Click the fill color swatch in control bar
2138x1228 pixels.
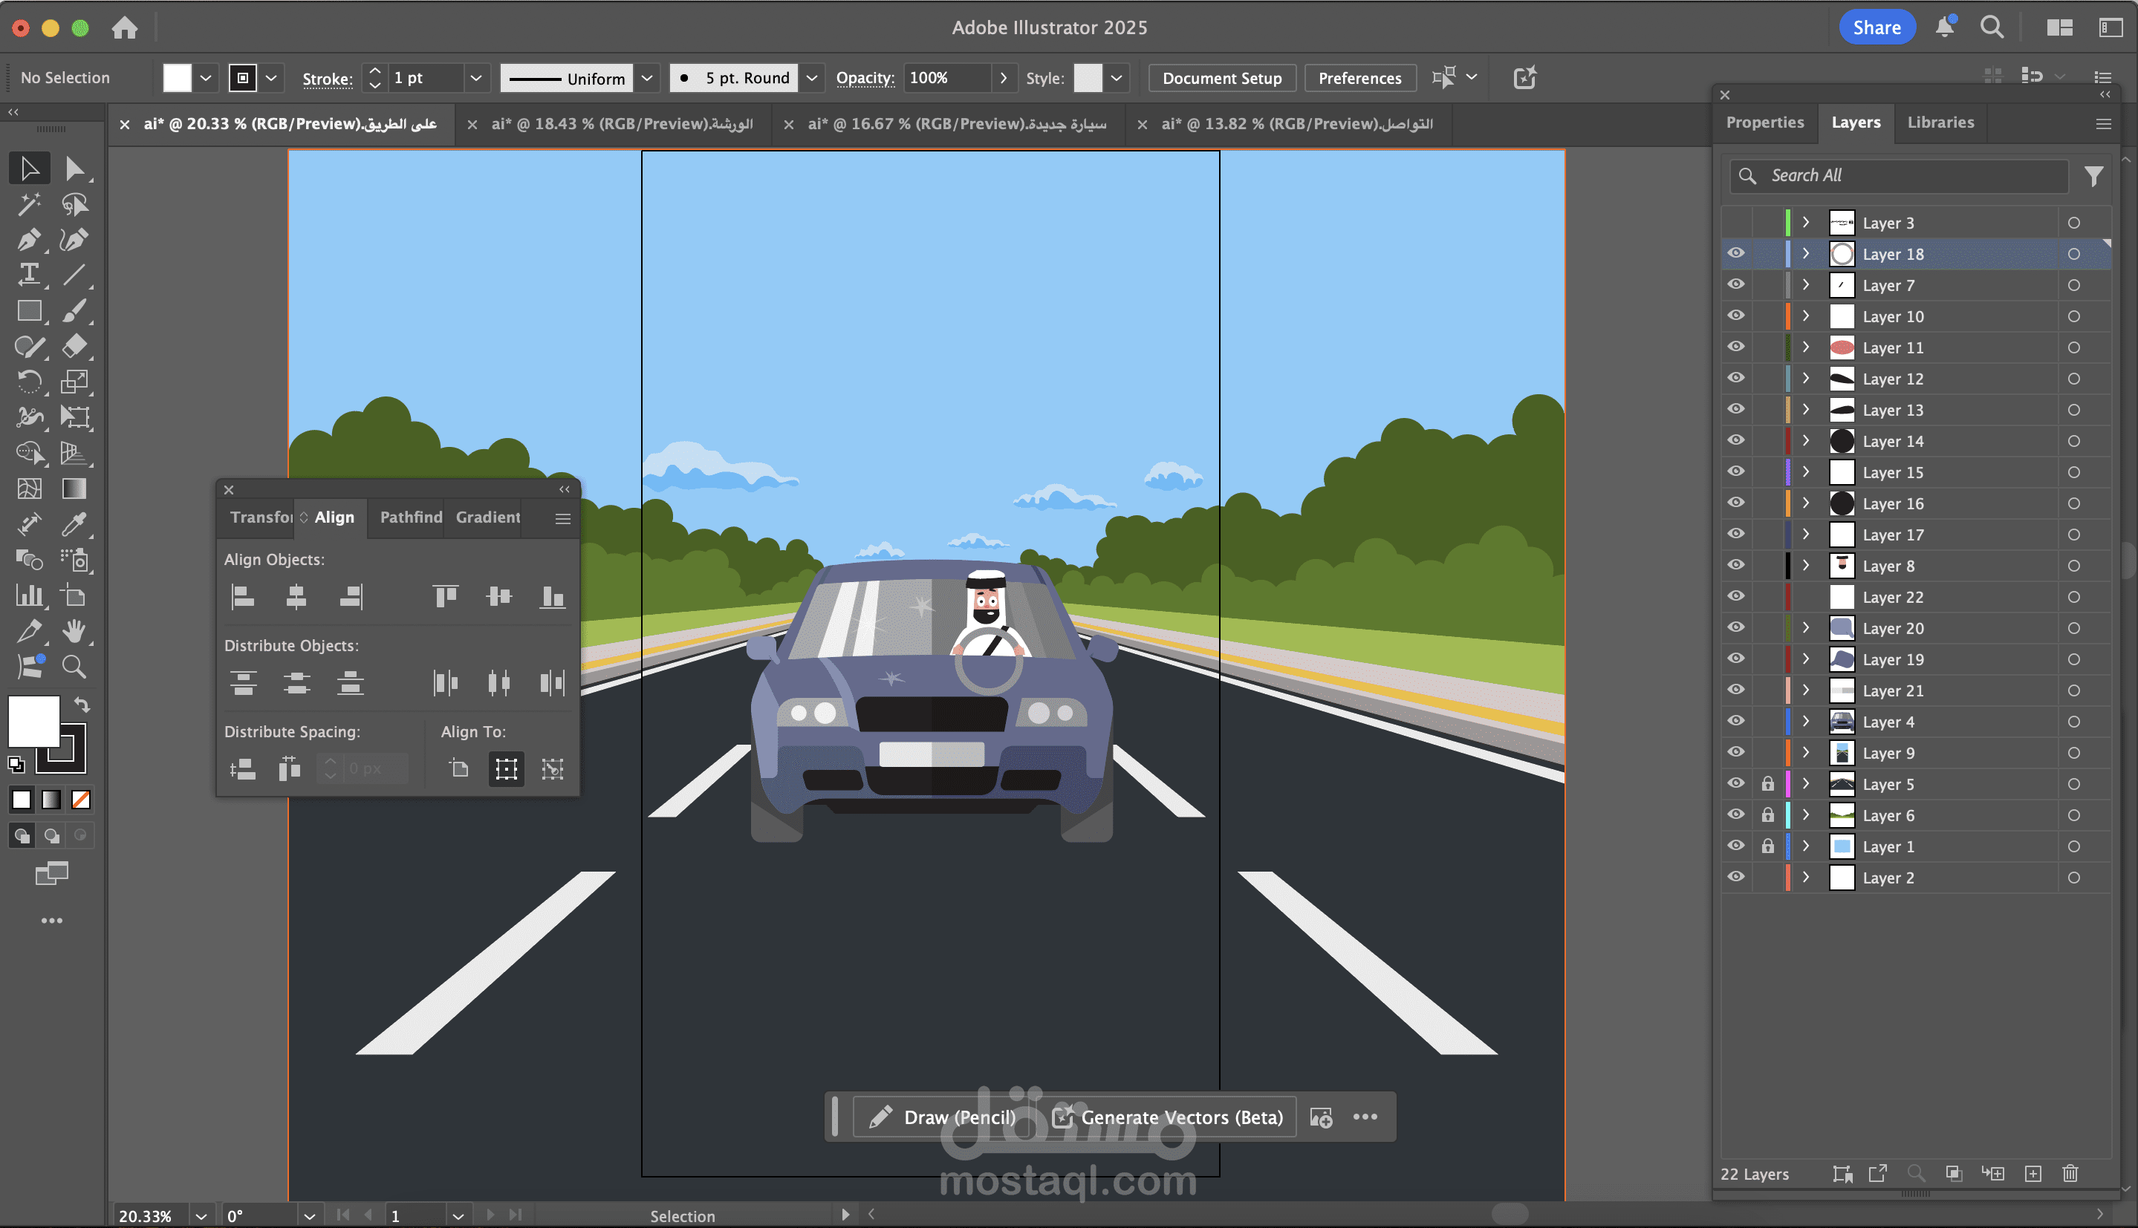pos(178,78)
